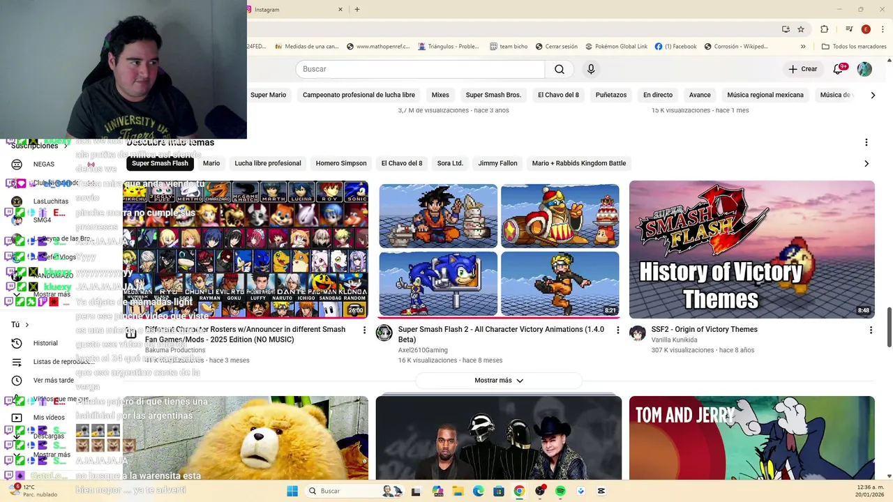Select the Jimmy Fallon topic chip
Image resolution: width=893 pixels, height=502 pixels.
tap(497, 163)
